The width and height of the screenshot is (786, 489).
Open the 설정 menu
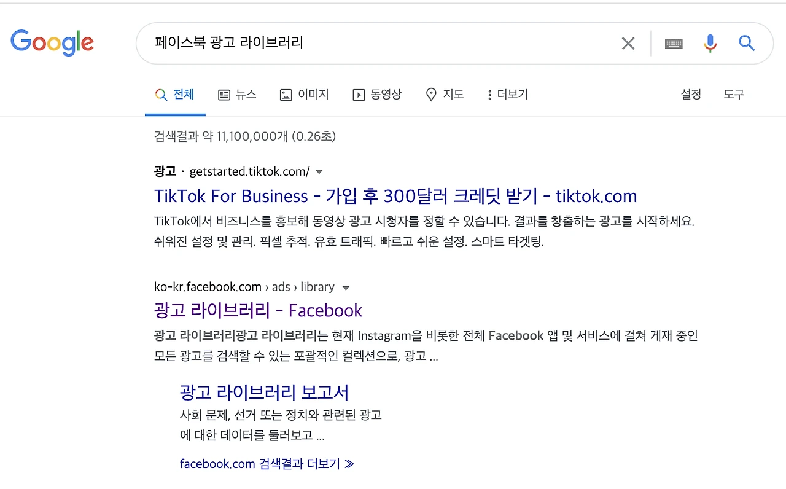(x=691, y=95)
